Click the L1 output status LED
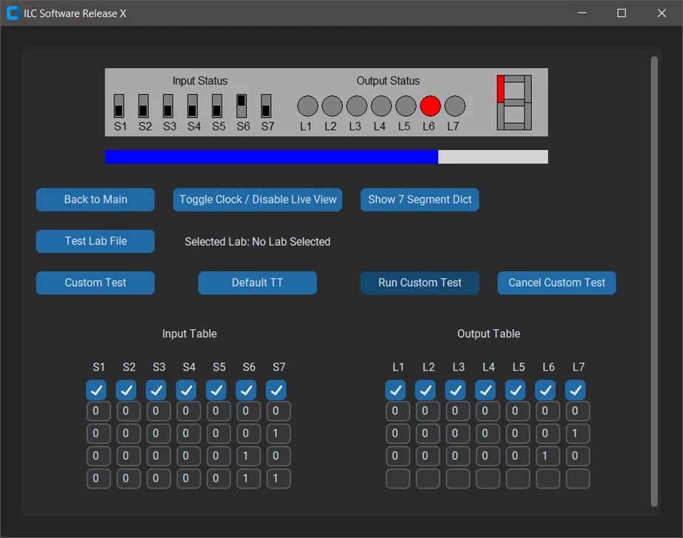This screenshot has height=538, width=683. pyautogui.click(x=307, y=106)
